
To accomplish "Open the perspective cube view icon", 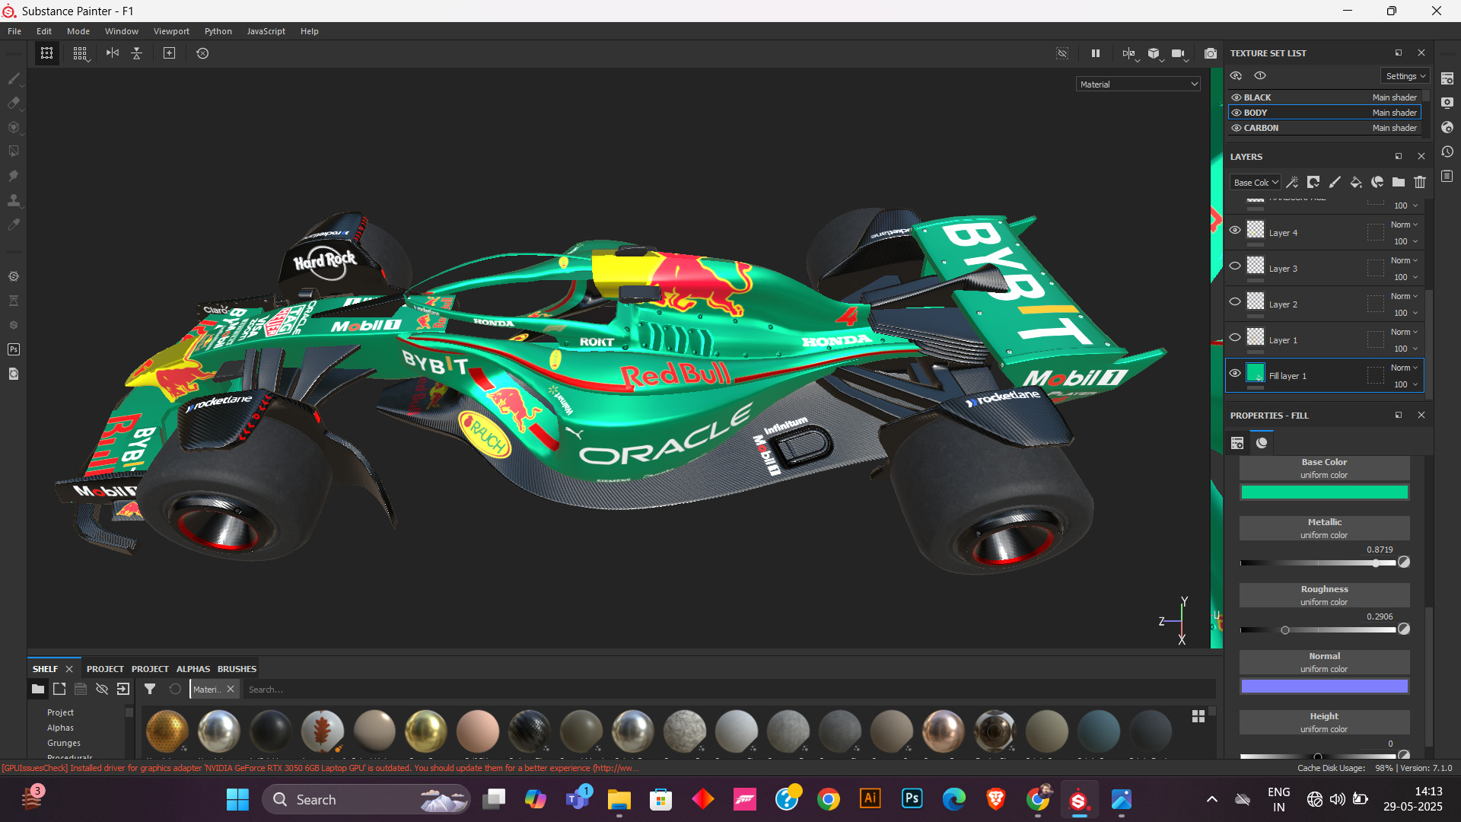I will point(1154,53).
